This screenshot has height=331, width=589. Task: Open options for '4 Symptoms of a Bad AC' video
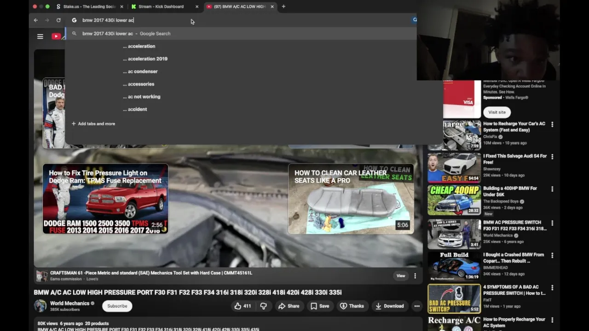[x=552, y=288]
